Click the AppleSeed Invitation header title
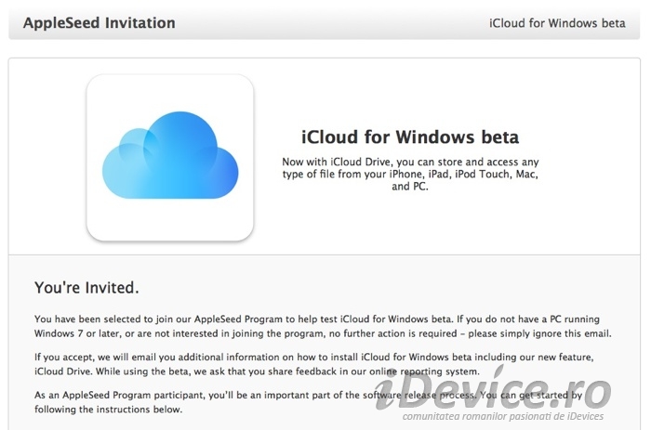The image size is (651, 430). point(100,23)
